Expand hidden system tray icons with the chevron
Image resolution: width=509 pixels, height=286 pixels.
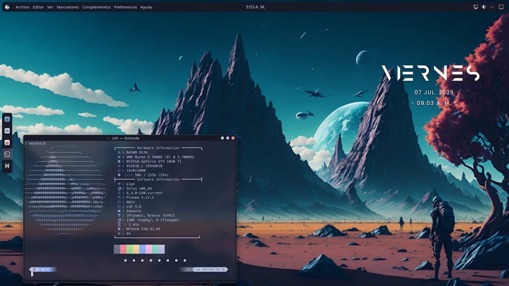pos(492,7)
